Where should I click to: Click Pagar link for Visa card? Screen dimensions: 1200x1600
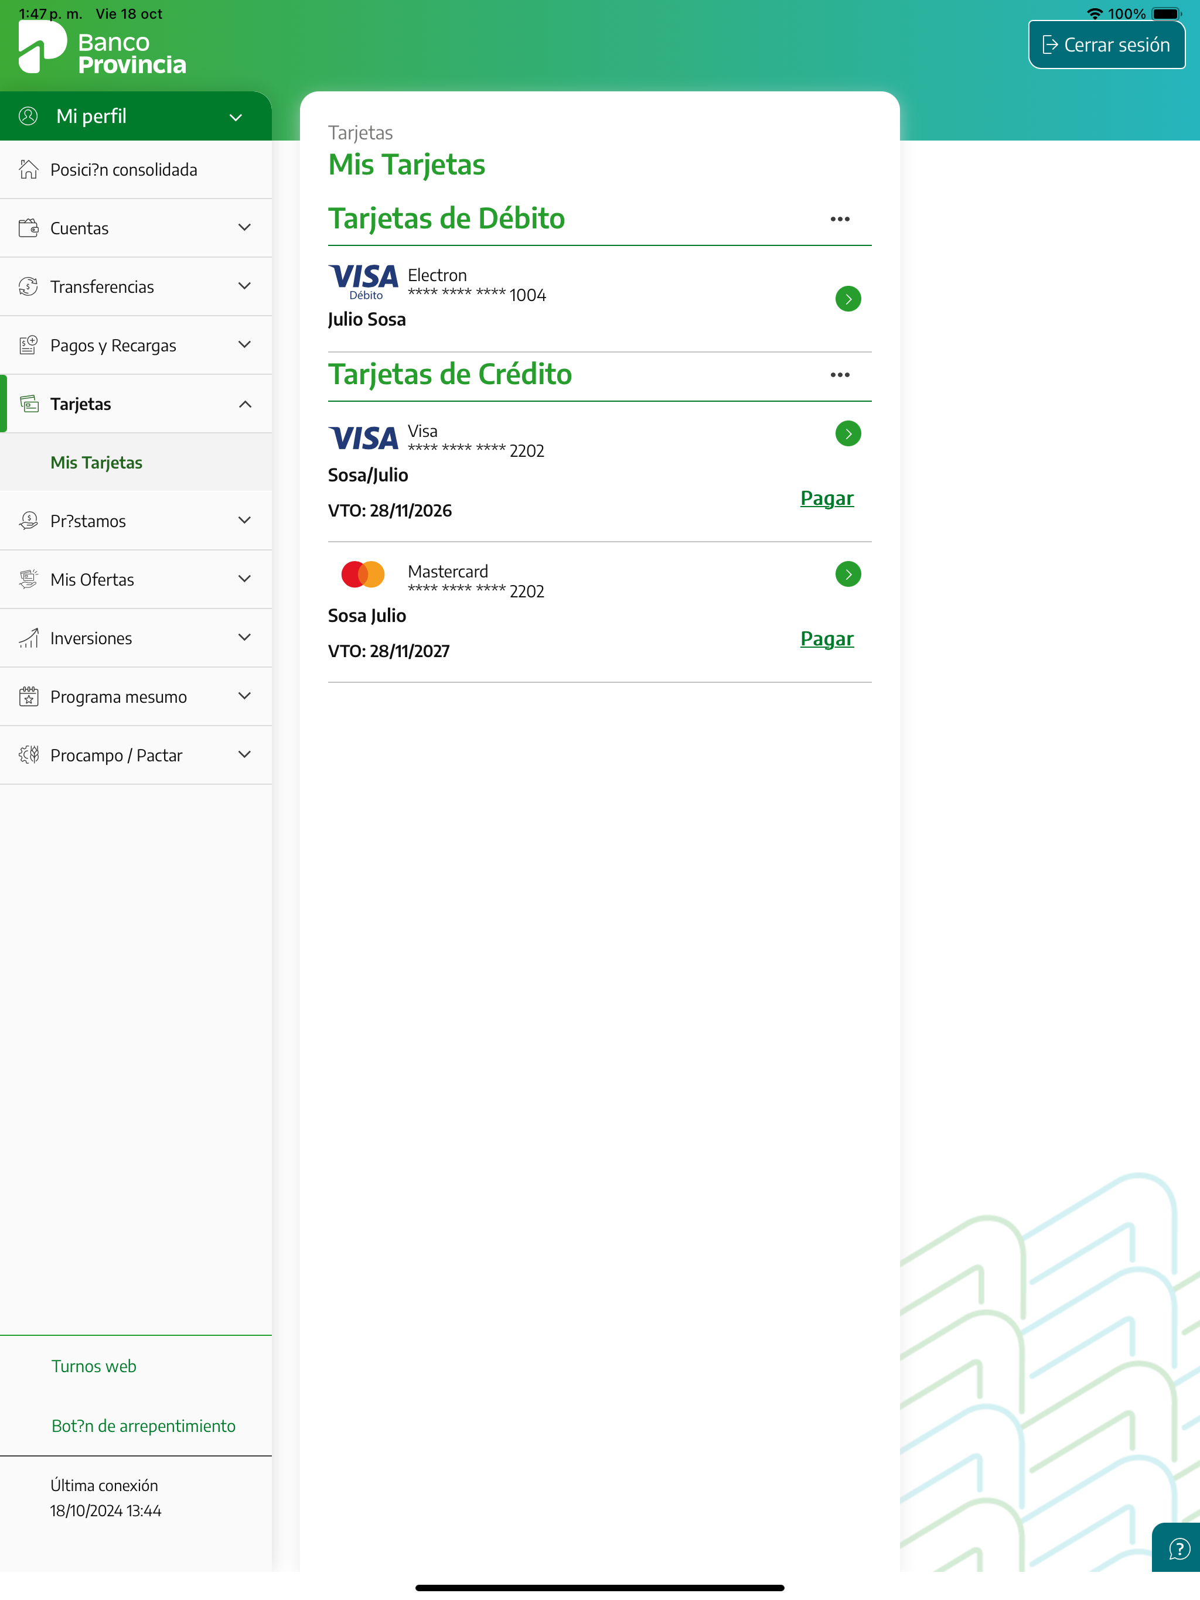(827, 498)
